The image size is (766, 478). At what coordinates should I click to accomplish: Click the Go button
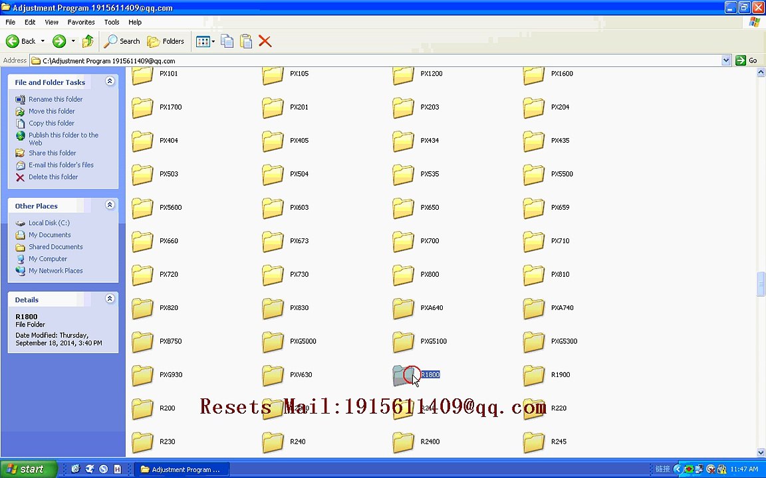tap(747, 60)
